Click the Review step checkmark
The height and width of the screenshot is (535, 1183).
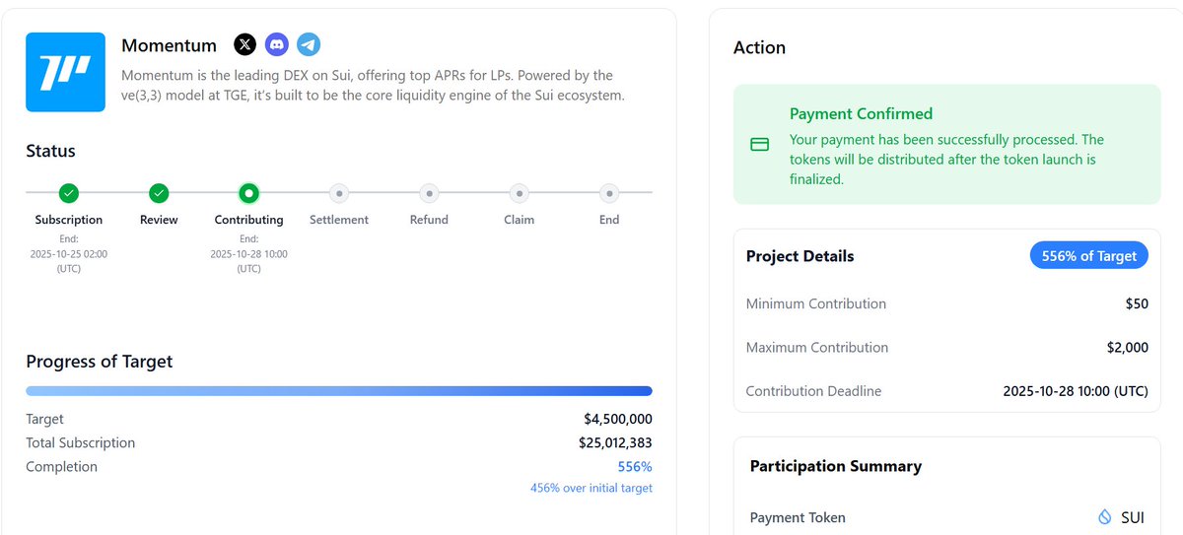pos(159,193)
